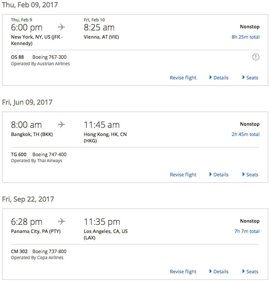This screenshot has width=270, height=281.
Task: Revise the Bangkok to Hong Kong flight
Action: click(x=183, y=175)
